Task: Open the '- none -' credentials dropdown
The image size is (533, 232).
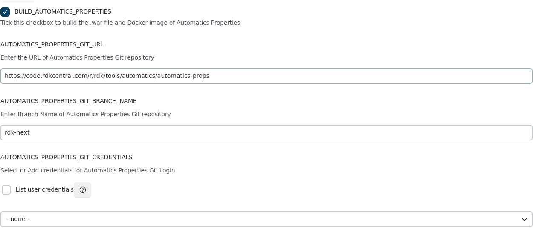Action: (x=266, y=219)
